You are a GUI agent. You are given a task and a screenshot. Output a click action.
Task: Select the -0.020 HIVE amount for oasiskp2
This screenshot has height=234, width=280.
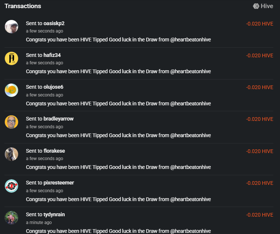260,24
